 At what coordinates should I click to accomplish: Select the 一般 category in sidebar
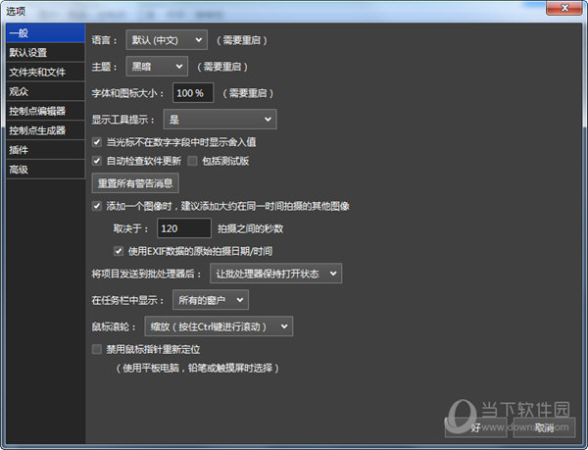point(45,33)
